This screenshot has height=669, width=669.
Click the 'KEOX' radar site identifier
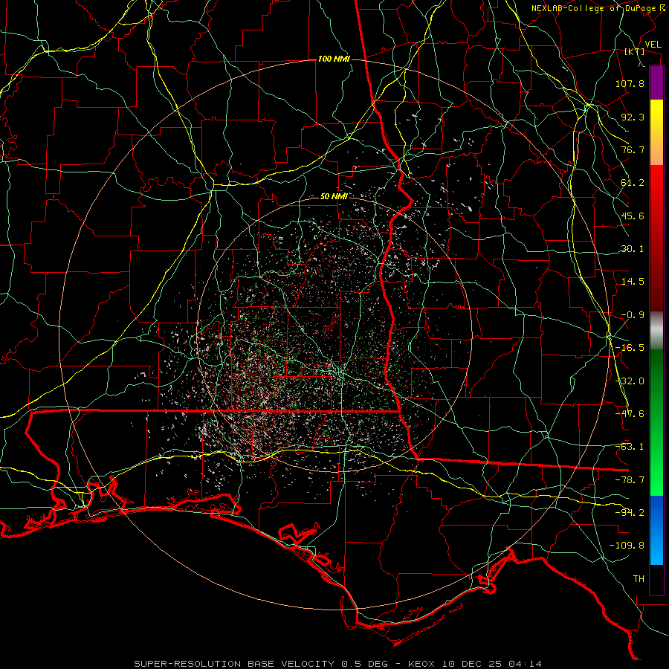(422, 664)
